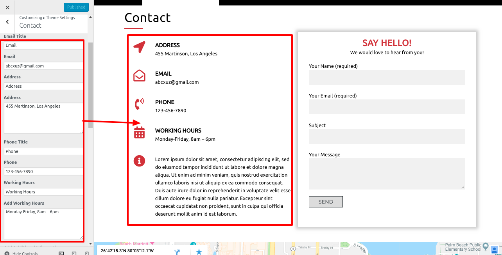Go back using the left chevron arrow
The height and width of the screenshot is (255, 502).
[x=7, y=22]
